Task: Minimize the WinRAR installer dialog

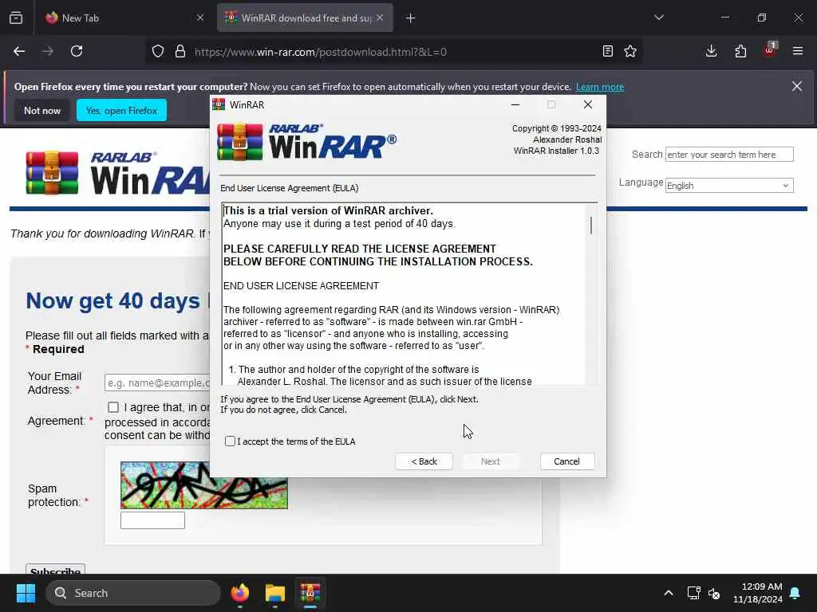Action: 515,104
